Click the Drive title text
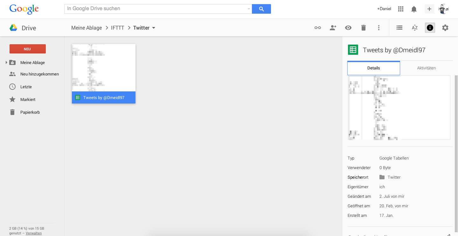 click(29, 28)
